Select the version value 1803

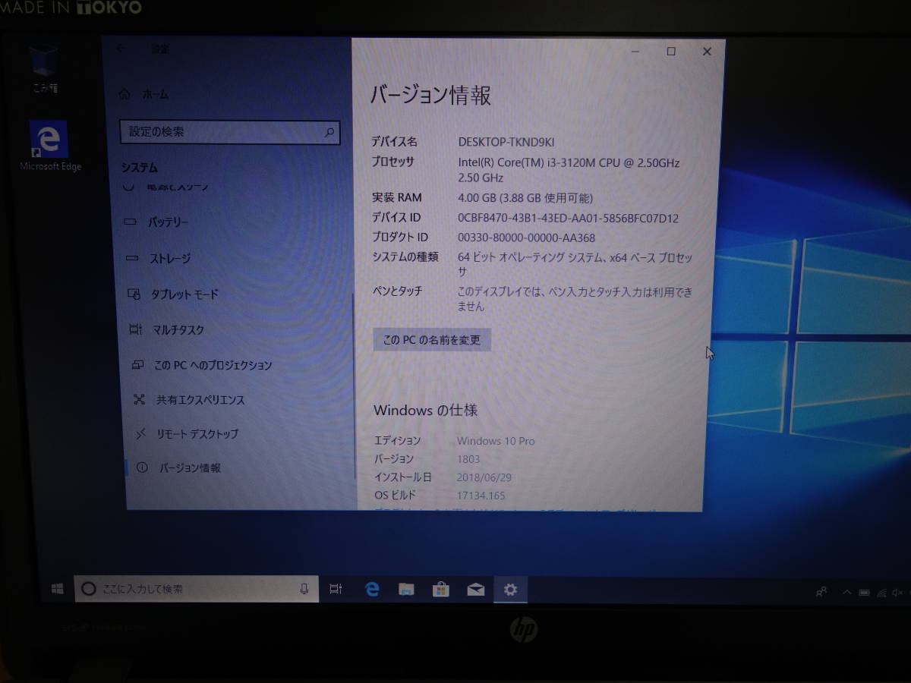[x=468, y=459]
